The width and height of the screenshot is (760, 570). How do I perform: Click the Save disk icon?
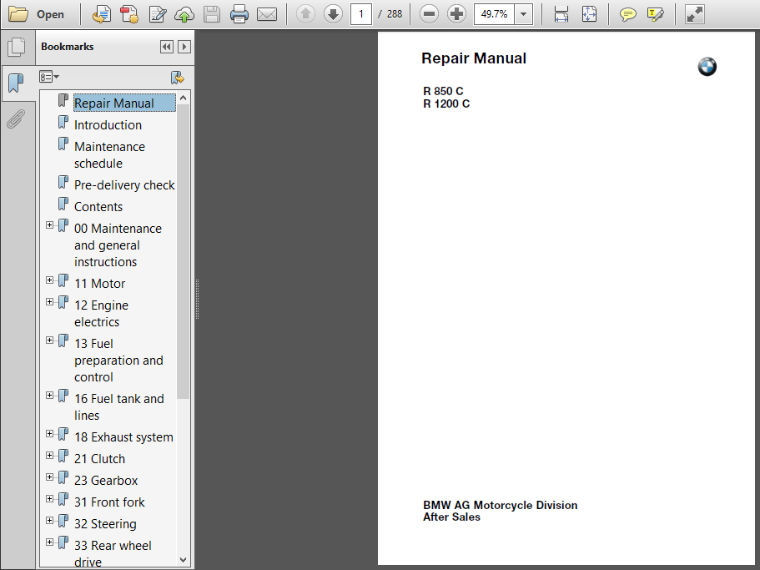(x=212, y=14)
